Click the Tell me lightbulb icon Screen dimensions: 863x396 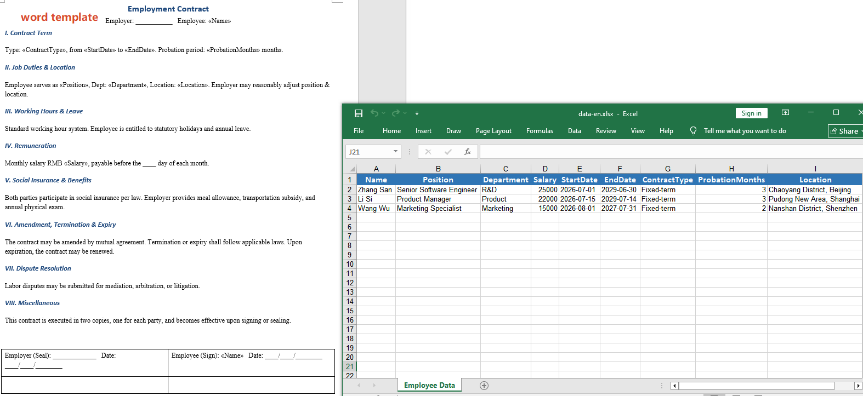693,131
